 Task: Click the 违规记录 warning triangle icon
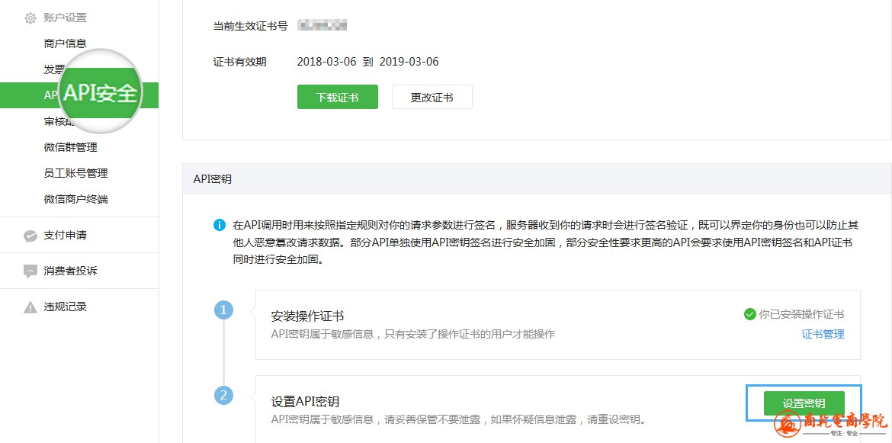[x=30, y=307]
